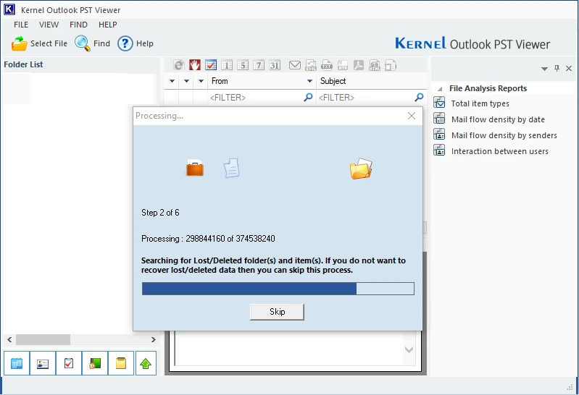Sort by the Subject column header
Image resolution: width=579 pixels, height=395 pixels.
[333, 81]
